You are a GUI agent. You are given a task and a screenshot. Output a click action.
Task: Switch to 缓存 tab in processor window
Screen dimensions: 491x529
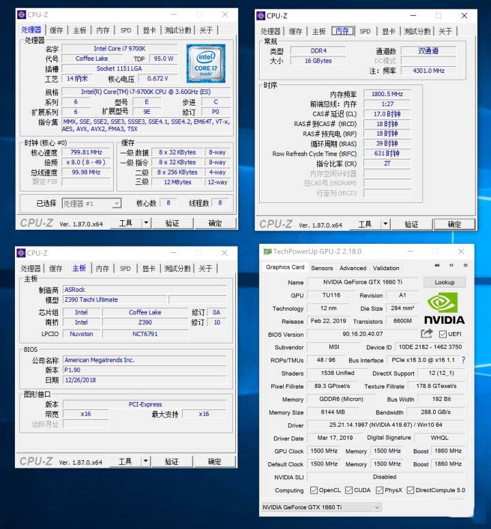point(56,31)
